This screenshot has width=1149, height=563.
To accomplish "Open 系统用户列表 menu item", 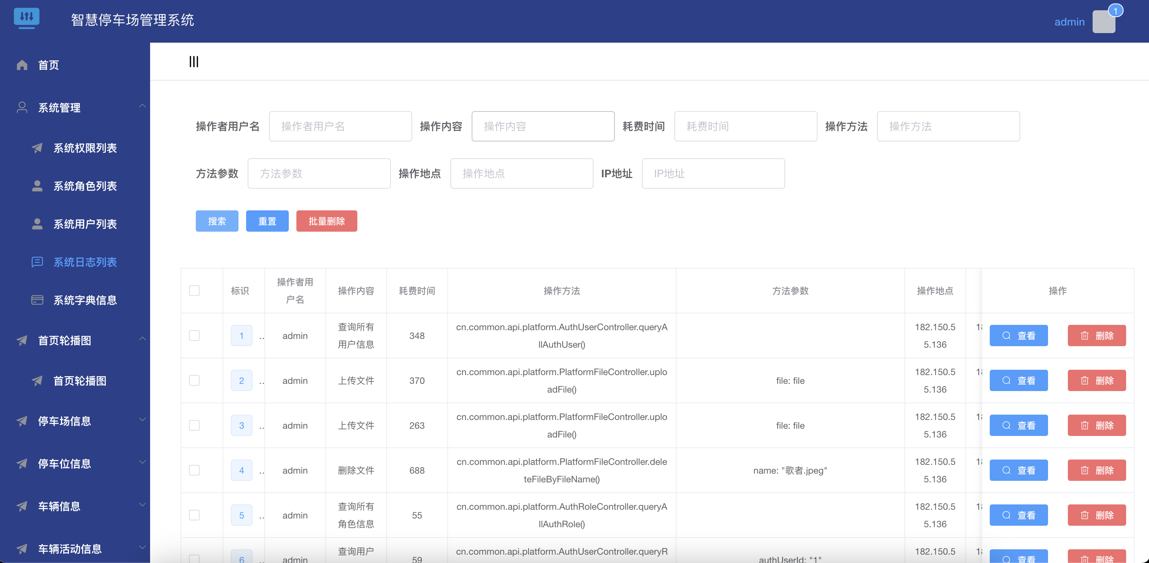I will [85, 224].
